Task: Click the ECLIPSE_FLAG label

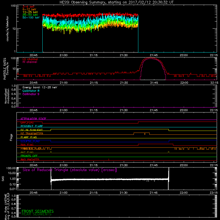Action: (x=30, y=141)
